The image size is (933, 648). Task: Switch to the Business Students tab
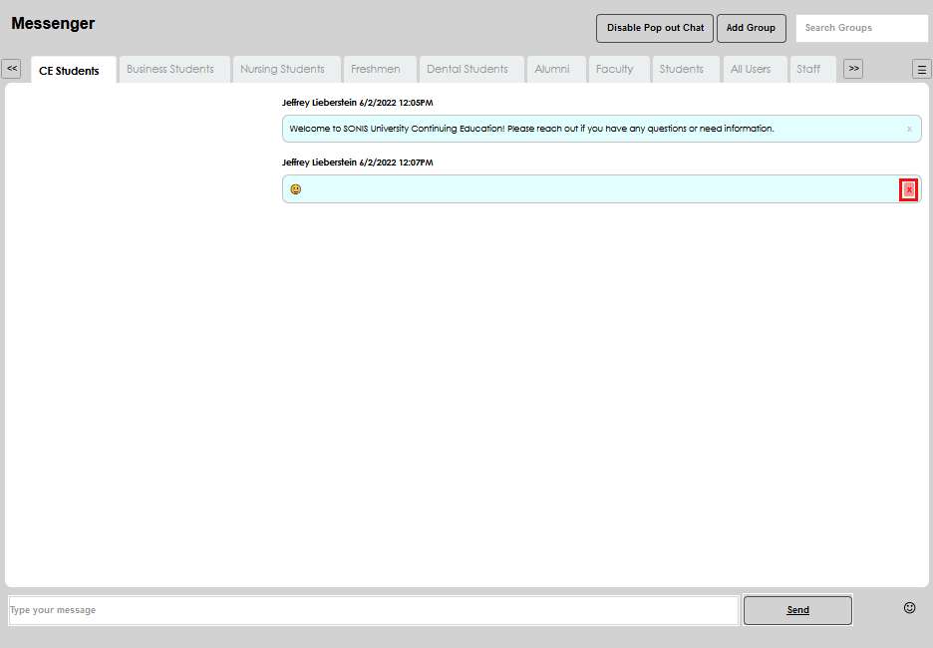point(172,69)
